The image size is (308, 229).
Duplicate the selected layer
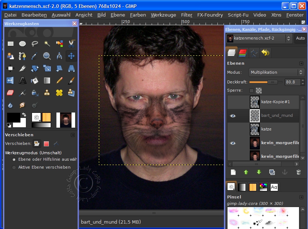[272, 172]
